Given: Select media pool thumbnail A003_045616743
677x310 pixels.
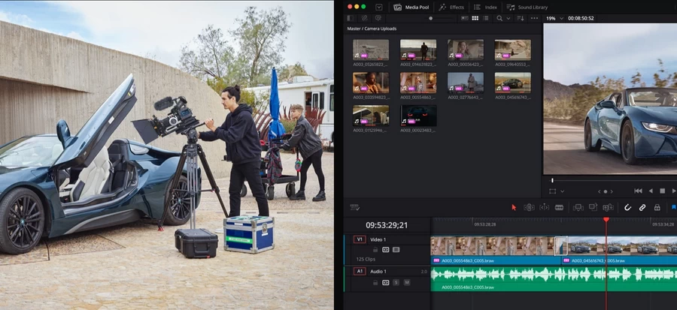Looking at the screenshot, I should [512, 83].
